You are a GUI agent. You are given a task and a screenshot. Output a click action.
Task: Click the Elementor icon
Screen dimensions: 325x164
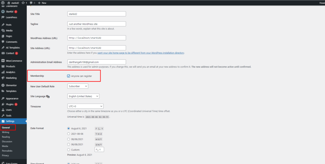(3, 85)
